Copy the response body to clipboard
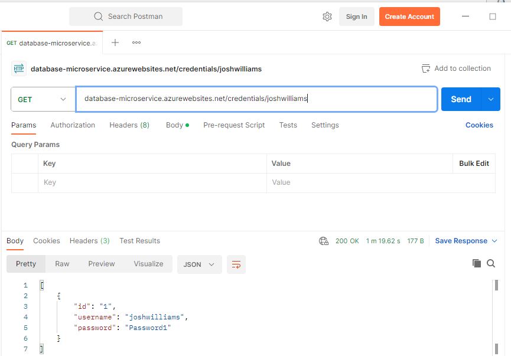Screen dimensions: 511x356 (x=477, y=264)
